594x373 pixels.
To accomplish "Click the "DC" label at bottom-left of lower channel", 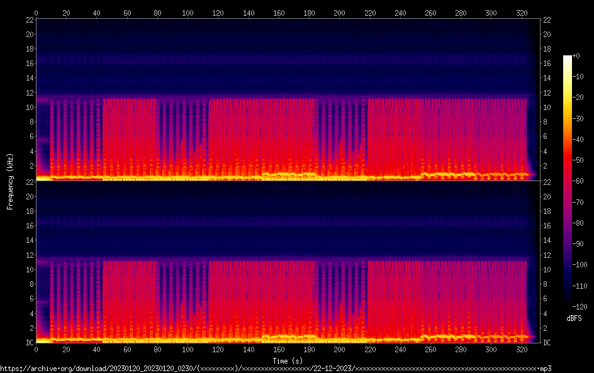I will 28,343.
